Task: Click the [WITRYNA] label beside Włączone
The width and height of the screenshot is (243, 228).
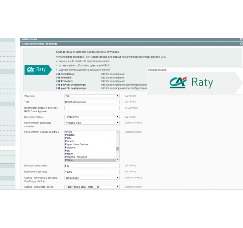Action: [131, 96]
